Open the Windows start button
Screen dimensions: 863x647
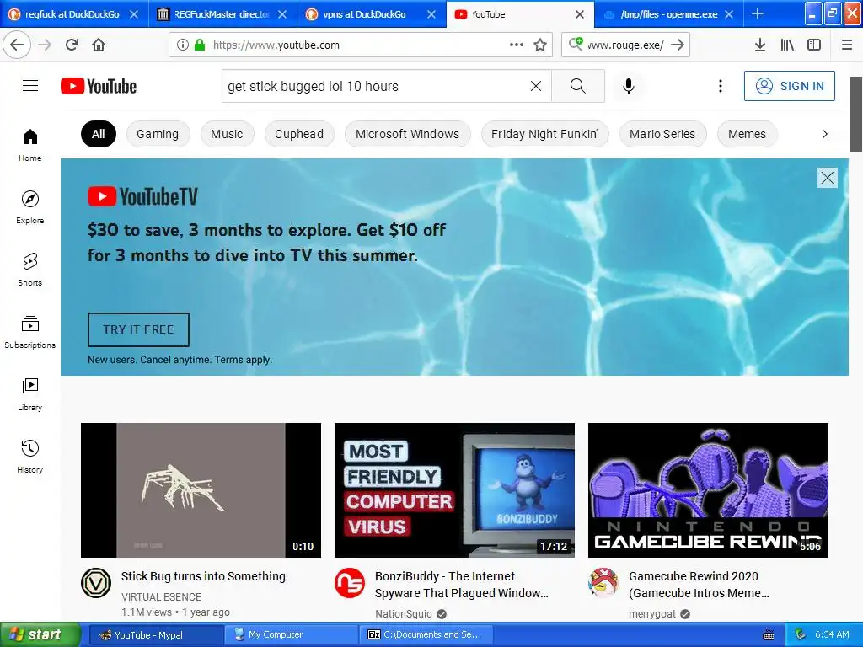point(40,635)
